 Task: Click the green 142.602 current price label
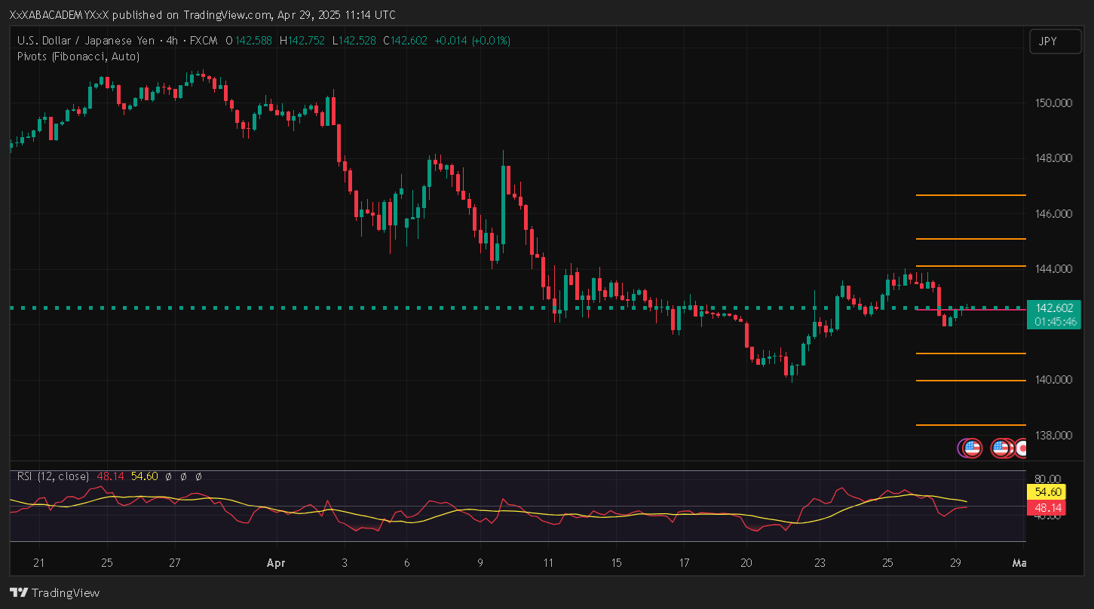point(1054,308)
